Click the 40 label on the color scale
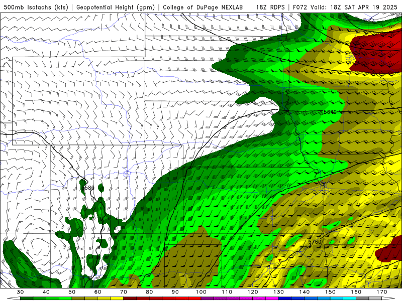Screen dimensions: 402x301 click(46, 292)
